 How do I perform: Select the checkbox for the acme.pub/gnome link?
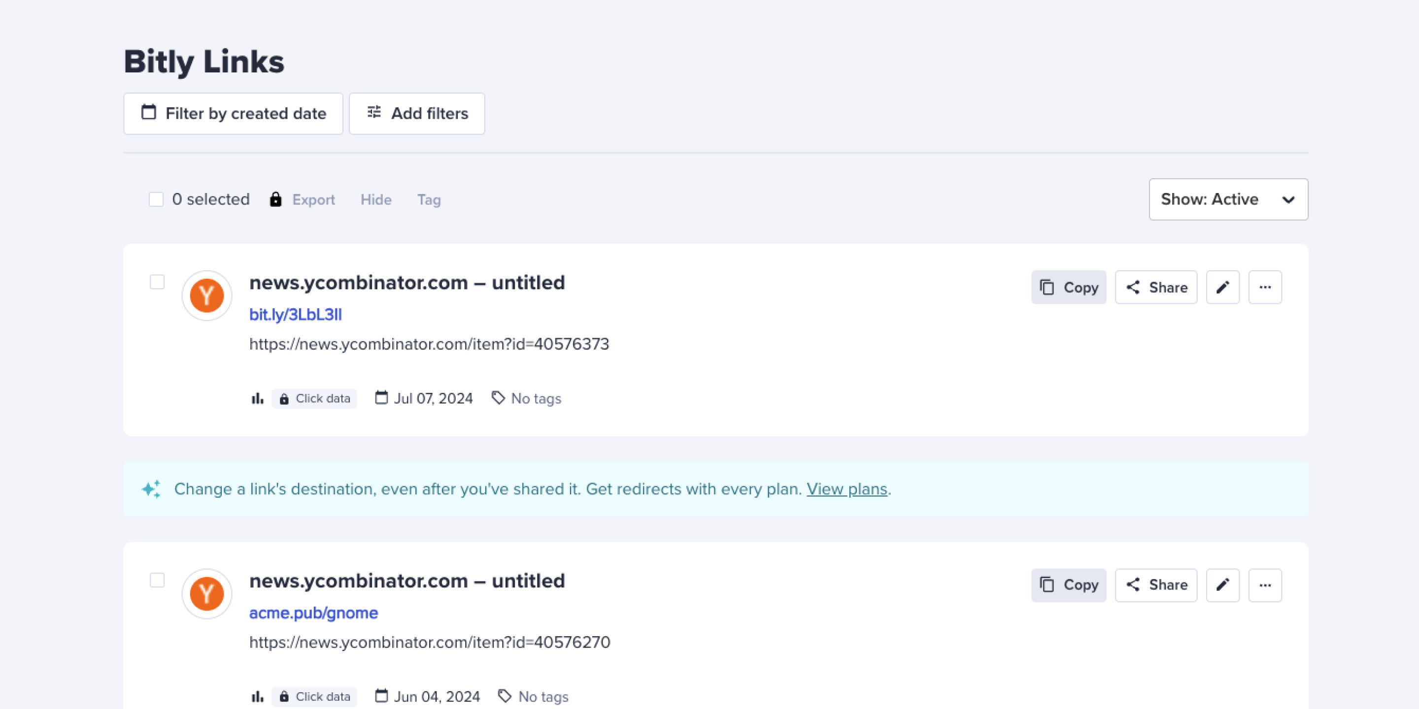click(157, 580)
